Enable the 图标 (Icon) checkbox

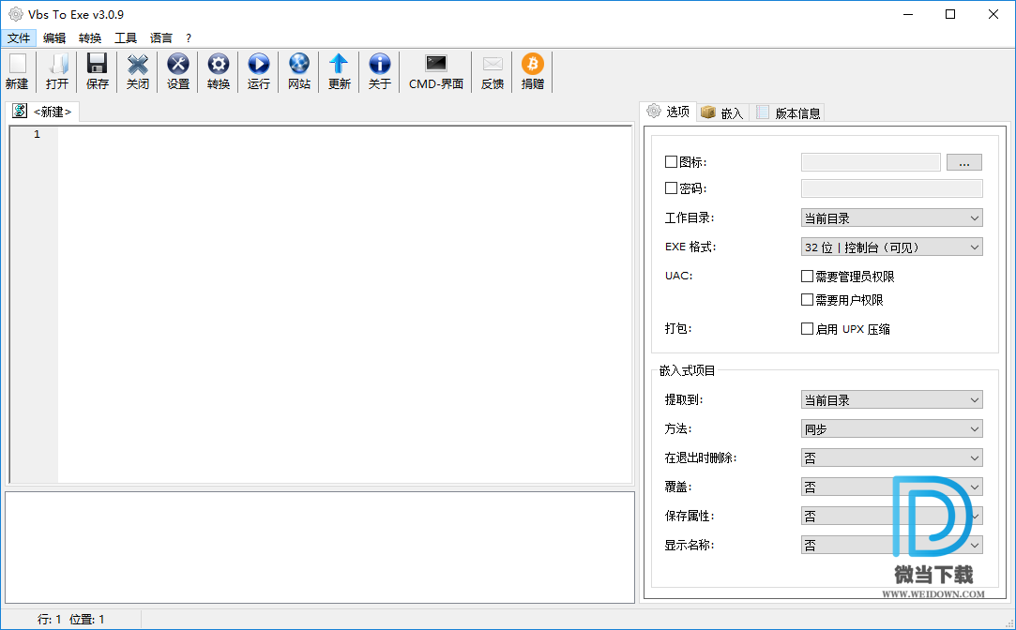[x=671, y=162]
